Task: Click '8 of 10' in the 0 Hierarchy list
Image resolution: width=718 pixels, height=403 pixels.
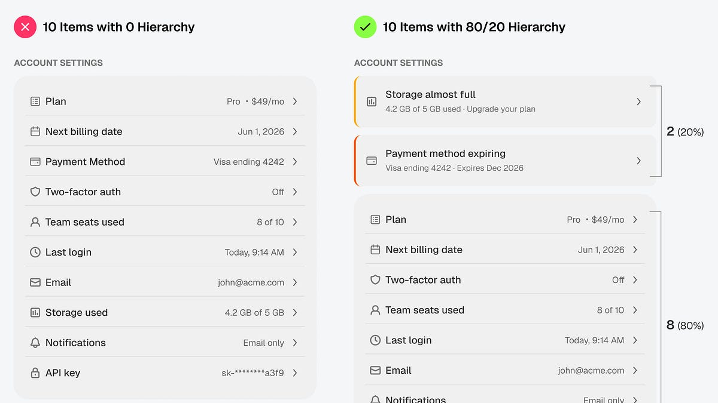Action: click(270, 222)
